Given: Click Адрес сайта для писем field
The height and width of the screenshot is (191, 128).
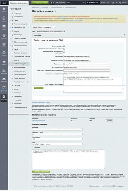Looking at the screenshot, I should [87, 71].
